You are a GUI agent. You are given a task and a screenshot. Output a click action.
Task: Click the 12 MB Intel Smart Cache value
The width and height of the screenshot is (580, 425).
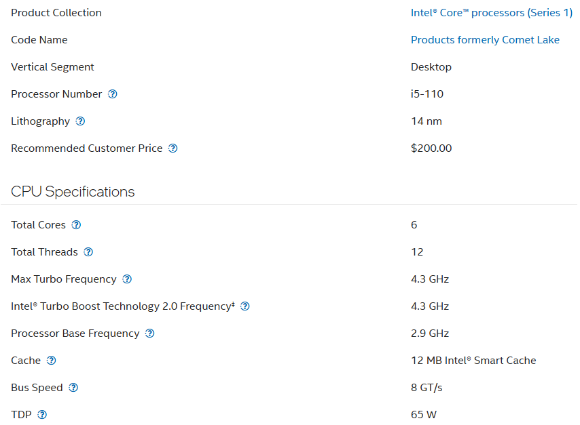473,361
